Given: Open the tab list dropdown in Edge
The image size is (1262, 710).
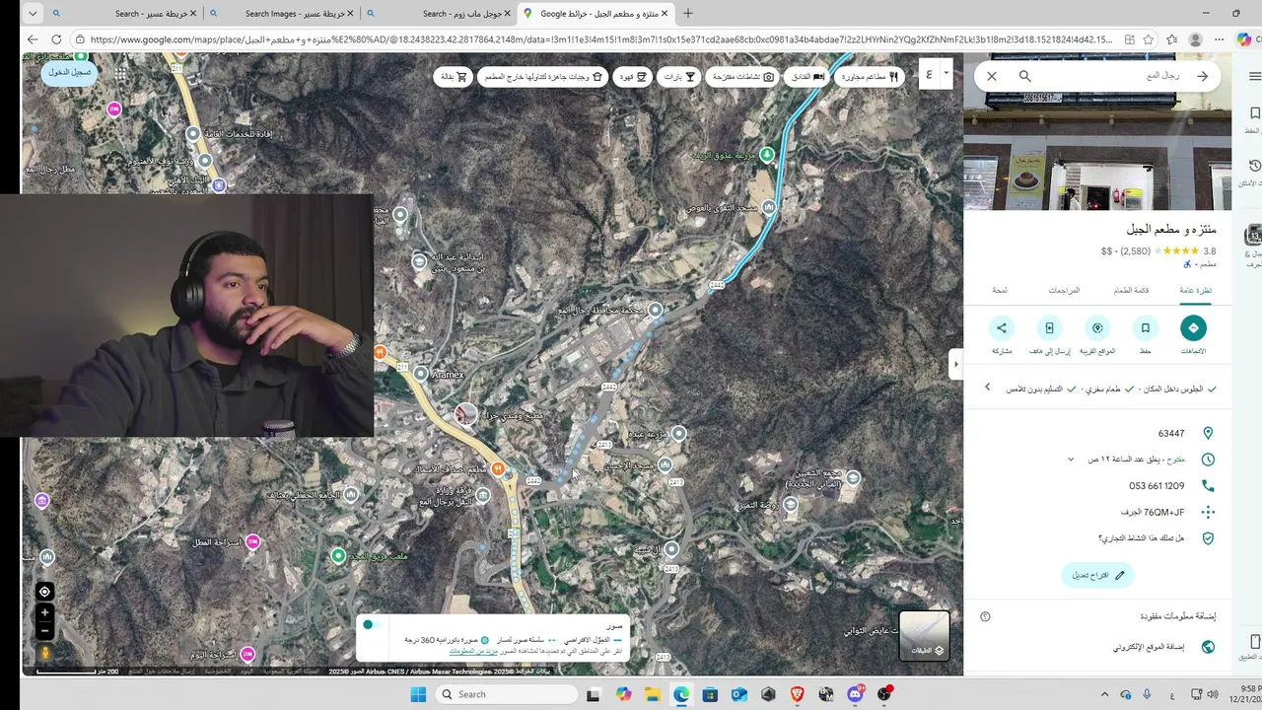Looking at the screenshot, I should click(x=33, y=13).
